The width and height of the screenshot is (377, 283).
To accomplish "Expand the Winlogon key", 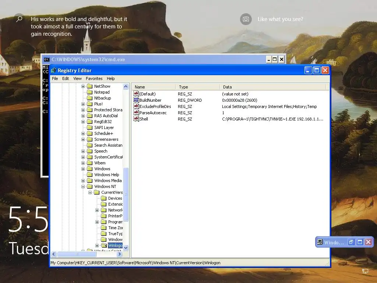I will [97, 245].
